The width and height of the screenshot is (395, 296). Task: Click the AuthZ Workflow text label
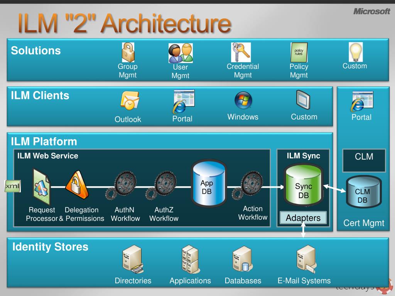tap(164, 214)
